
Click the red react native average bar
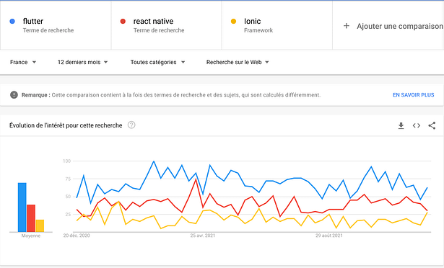31,218
